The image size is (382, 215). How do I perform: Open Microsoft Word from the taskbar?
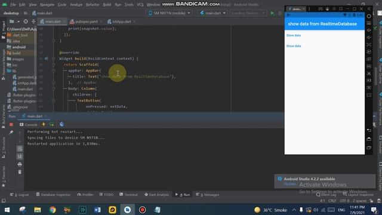[97, 210]
